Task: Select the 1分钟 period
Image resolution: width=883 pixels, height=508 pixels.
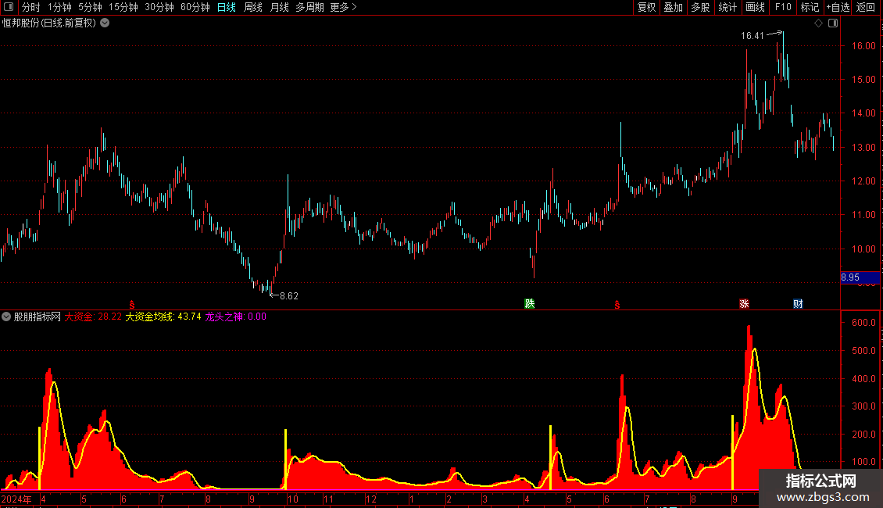Action: 59,7
